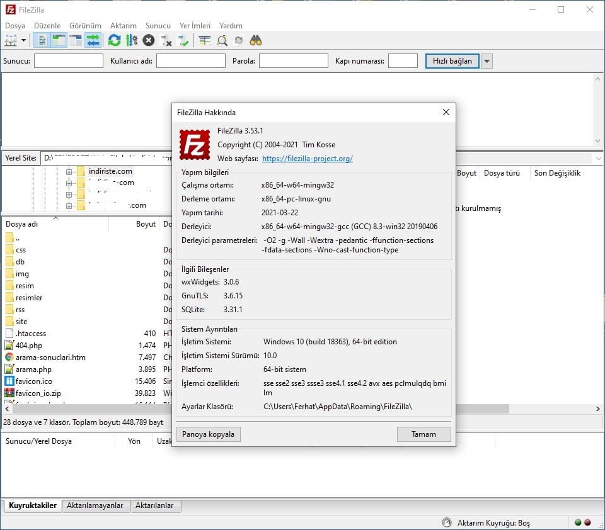Open the process queue settings icon

[x=132, y=40]
